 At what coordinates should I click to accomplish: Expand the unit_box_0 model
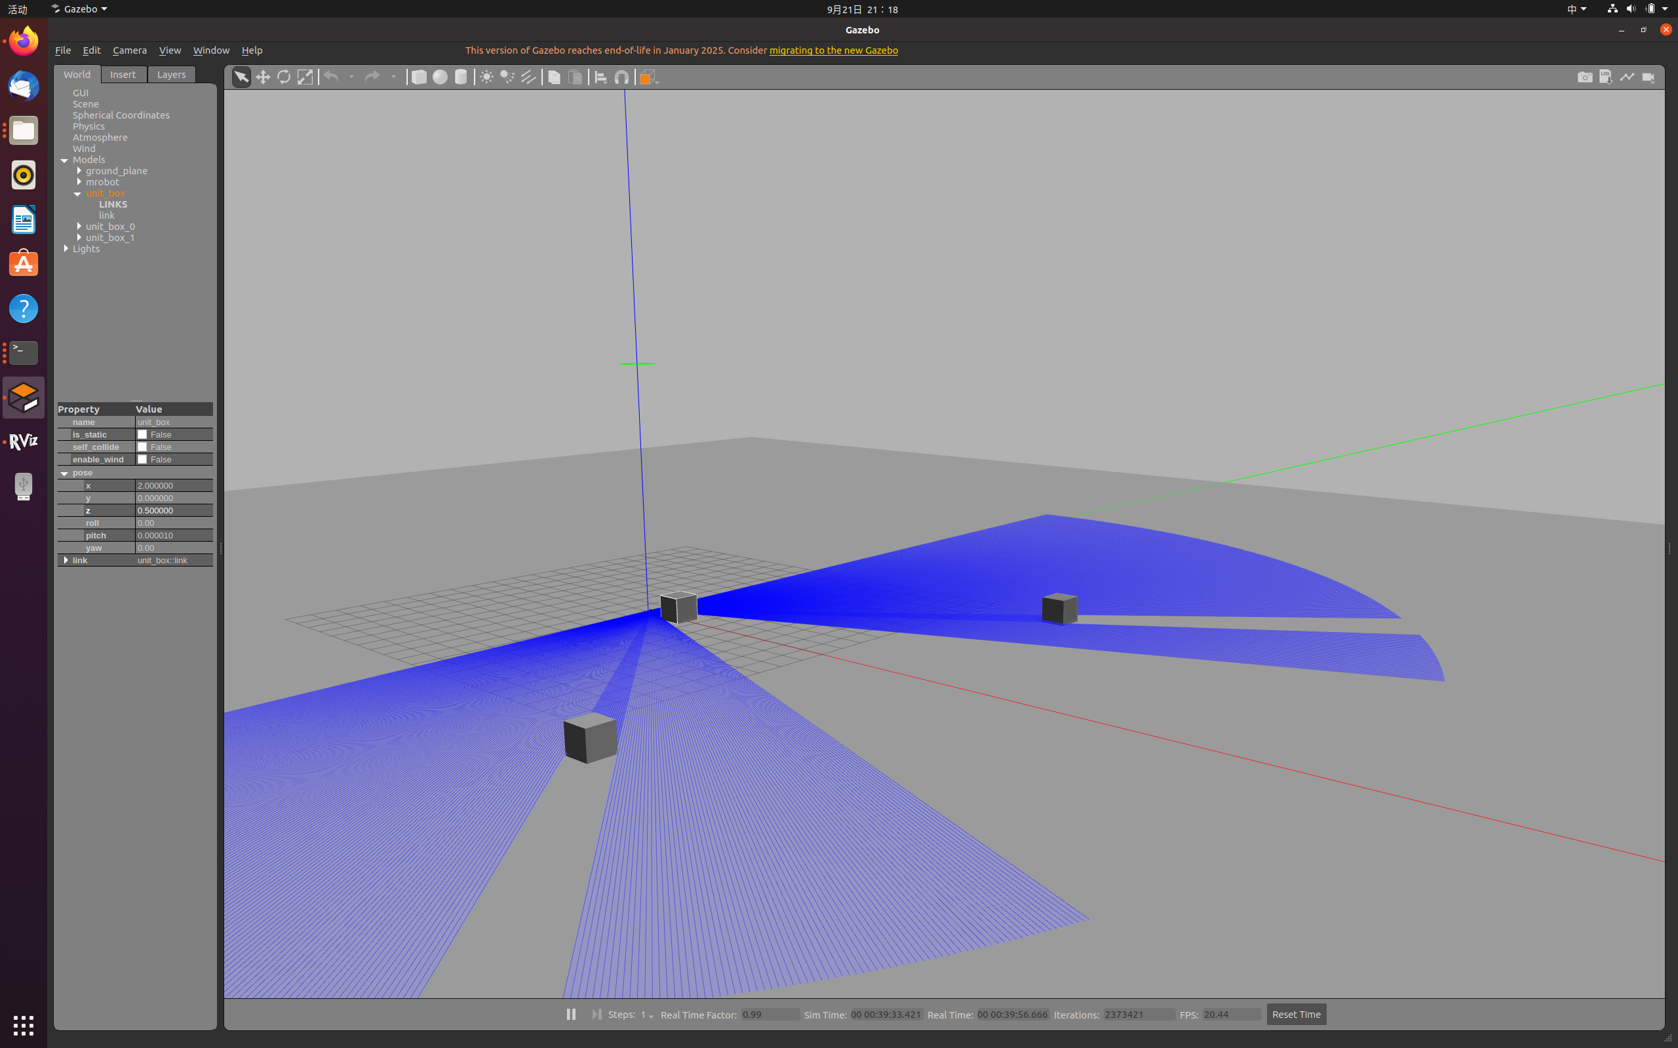tap(79, 226)
